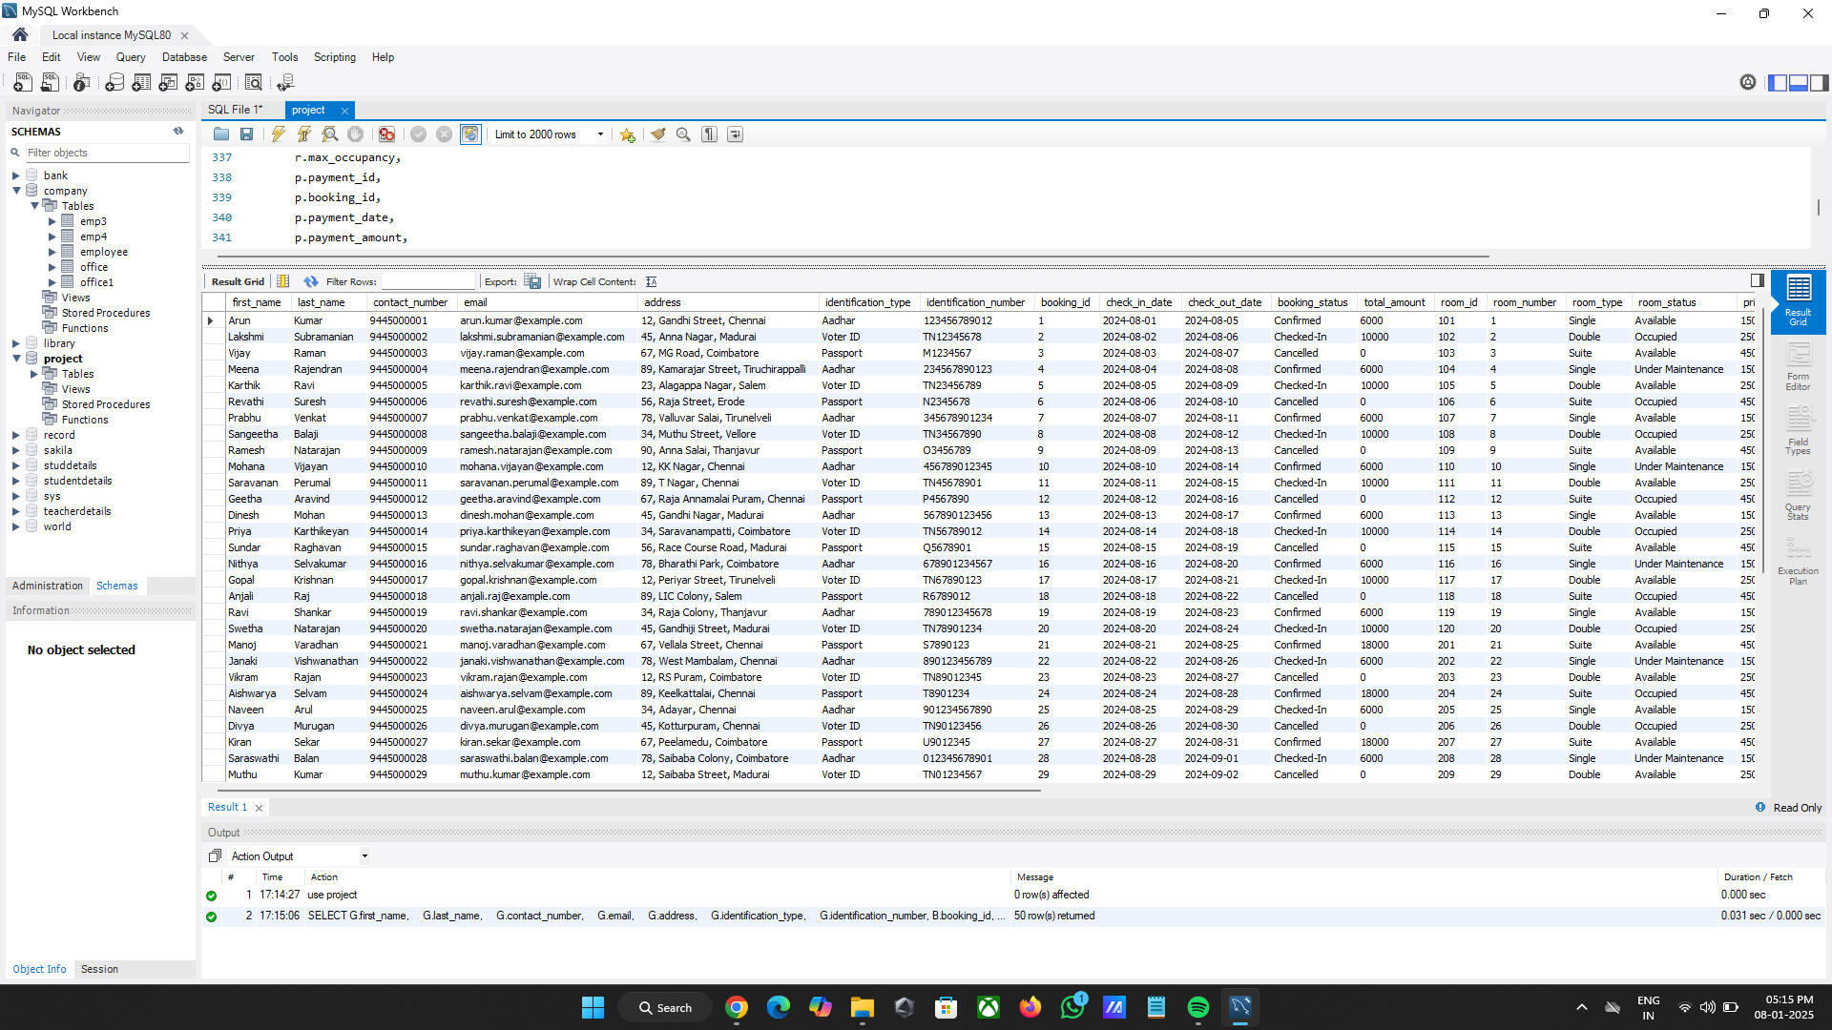Switch to SQL File 1 tab
Image resolution: width=1832 pixels, height=1030 pixels.
tap(235, 110)
